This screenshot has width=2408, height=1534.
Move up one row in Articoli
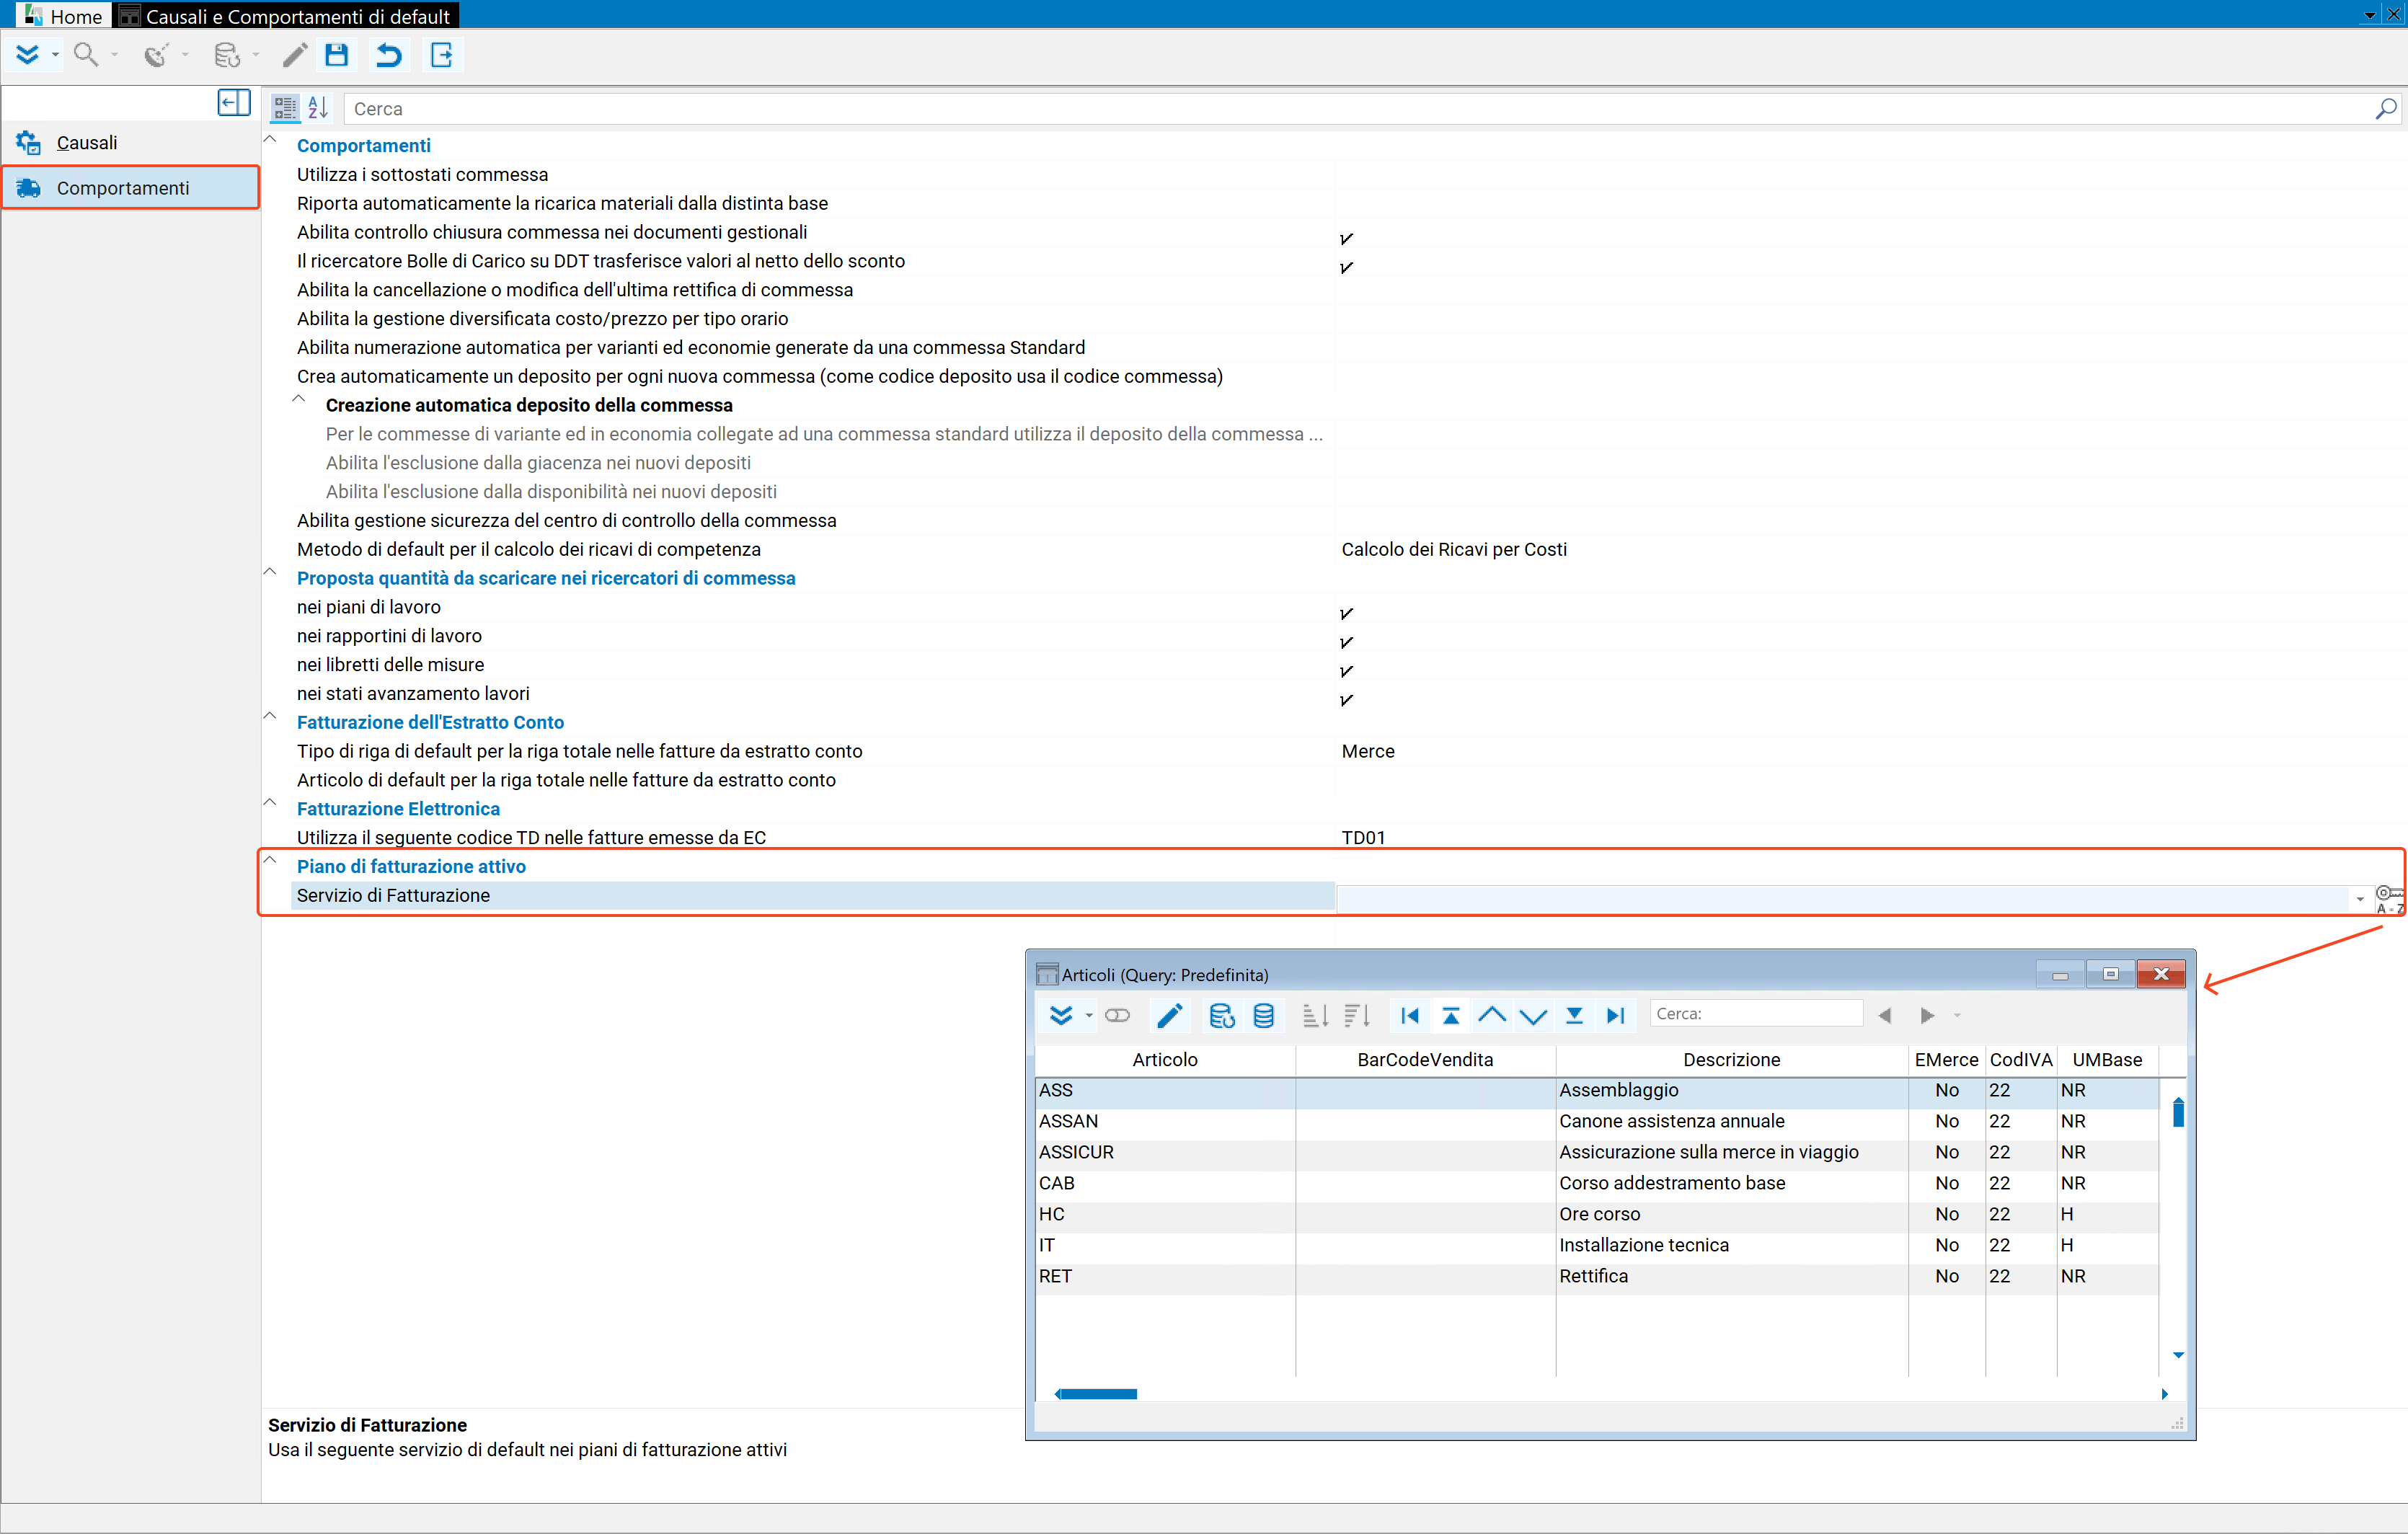[1492, 1015]
